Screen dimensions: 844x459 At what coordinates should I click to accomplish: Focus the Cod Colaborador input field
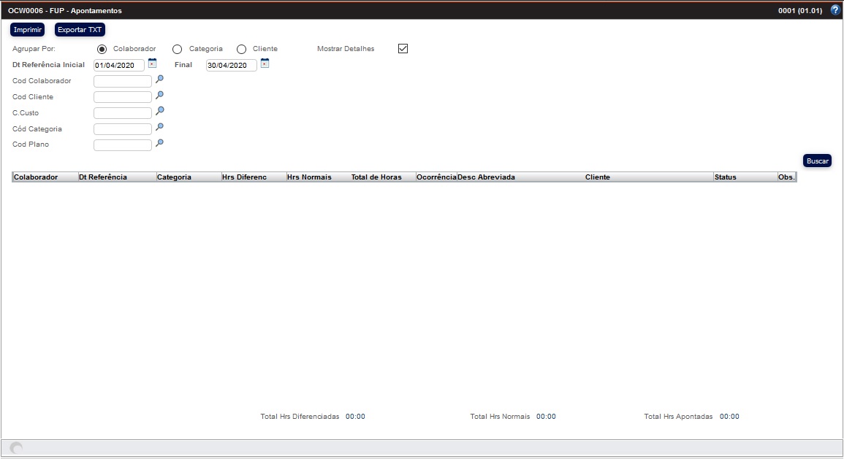click(x=123, y=81)
